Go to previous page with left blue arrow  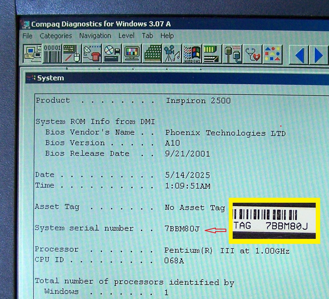click(x=299, y=55)
